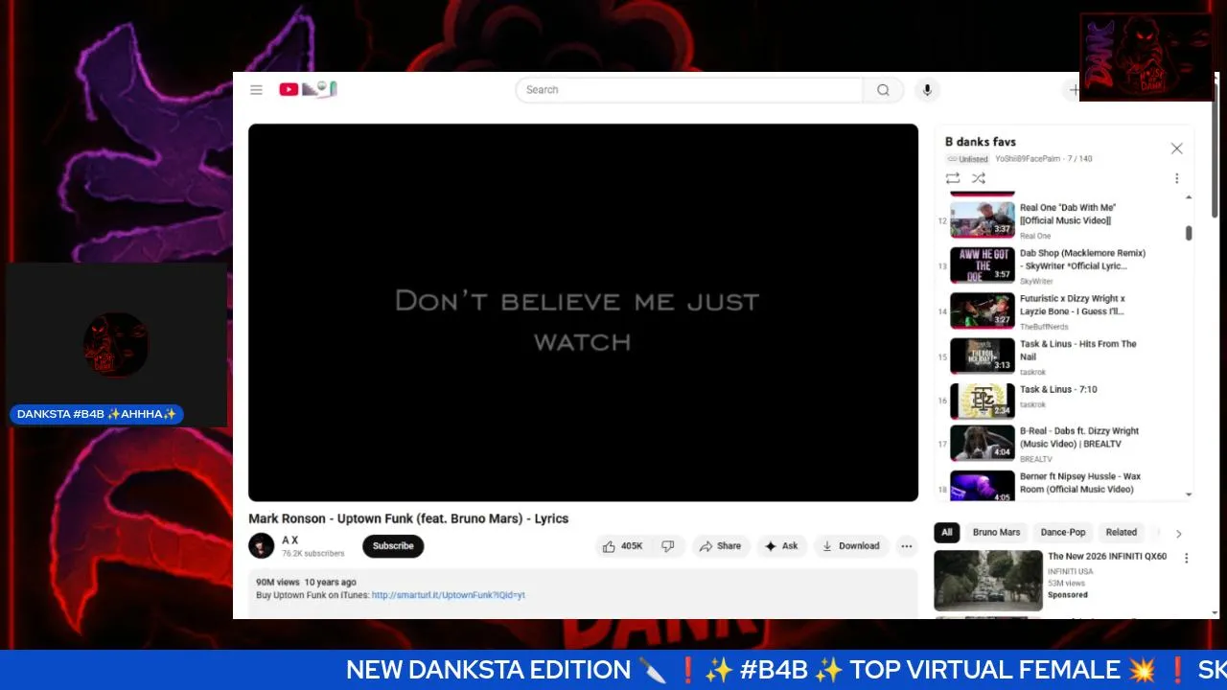Viewport: 1227px width, 690px height.
Task: Play Task & Linus 7:10 thumbnail
Action: pos(983,401)
